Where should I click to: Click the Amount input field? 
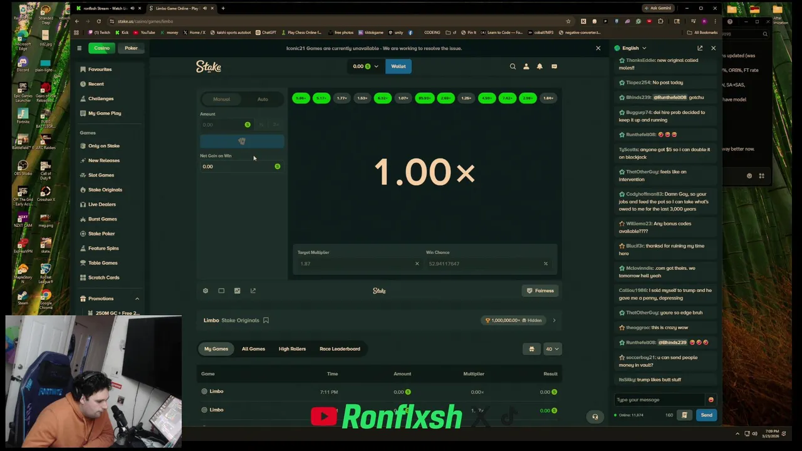click(226, 125)
